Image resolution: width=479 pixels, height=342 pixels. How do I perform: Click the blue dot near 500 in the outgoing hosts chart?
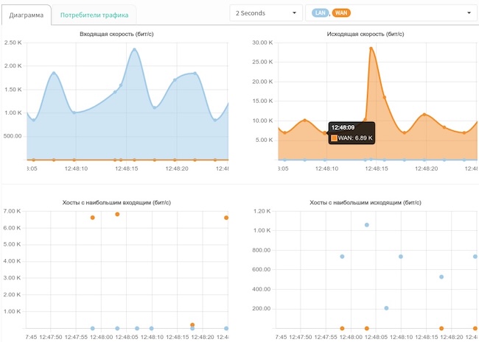441,277
